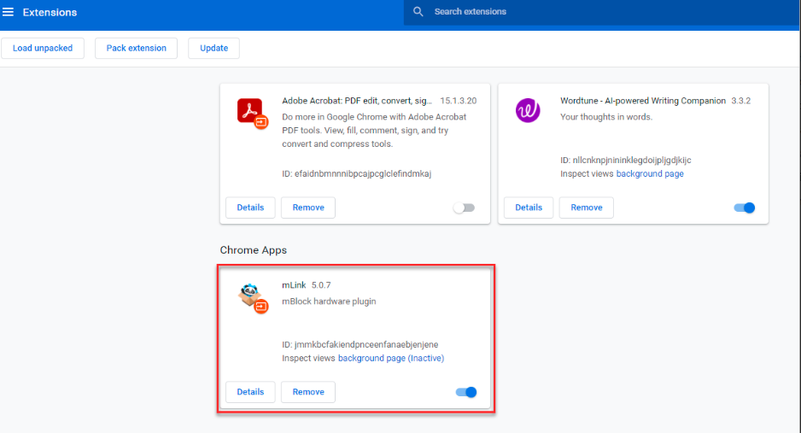Click the Wordtune purple logo icon
801x433 pixels.
(528, 110)
